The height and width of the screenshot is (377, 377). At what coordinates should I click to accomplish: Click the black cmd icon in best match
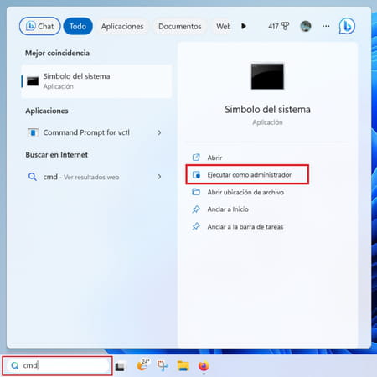point(33,81)
